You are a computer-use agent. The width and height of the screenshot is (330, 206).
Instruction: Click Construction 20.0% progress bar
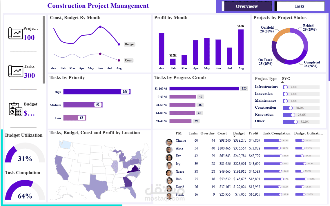click(x=301, y=108)
